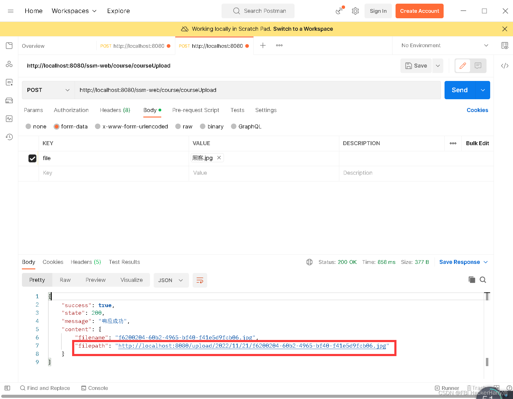Open the column options ellipsis in form-data table
The width and height of the screenshot is (513, 399).
[x=453, y=143]
